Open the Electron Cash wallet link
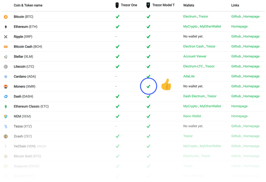 (193, 46)
